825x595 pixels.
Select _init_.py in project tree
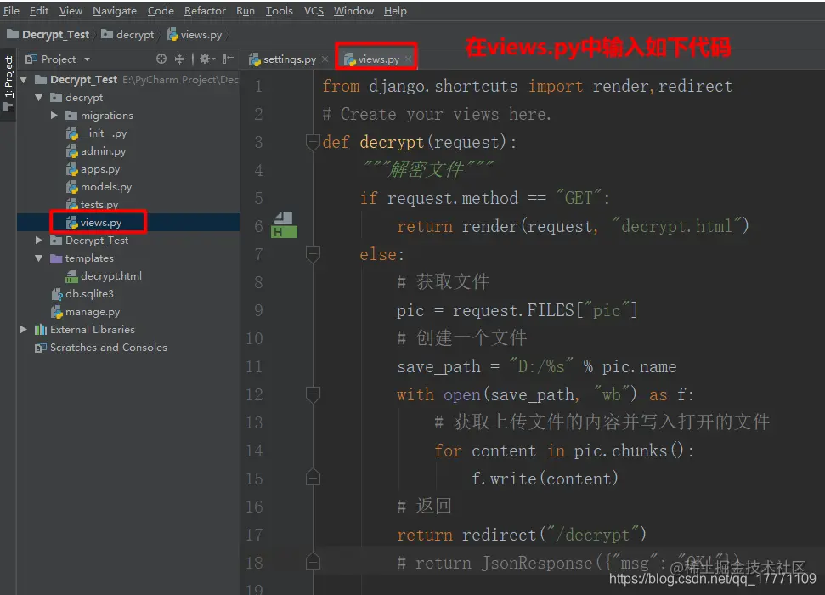pyautogui.click(x=128, y=133)
